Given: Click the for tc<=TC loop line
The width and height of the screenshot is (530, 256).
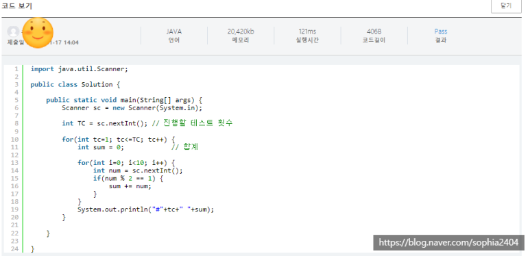Looking at the screenshot, I should click(x=119, y=140).
